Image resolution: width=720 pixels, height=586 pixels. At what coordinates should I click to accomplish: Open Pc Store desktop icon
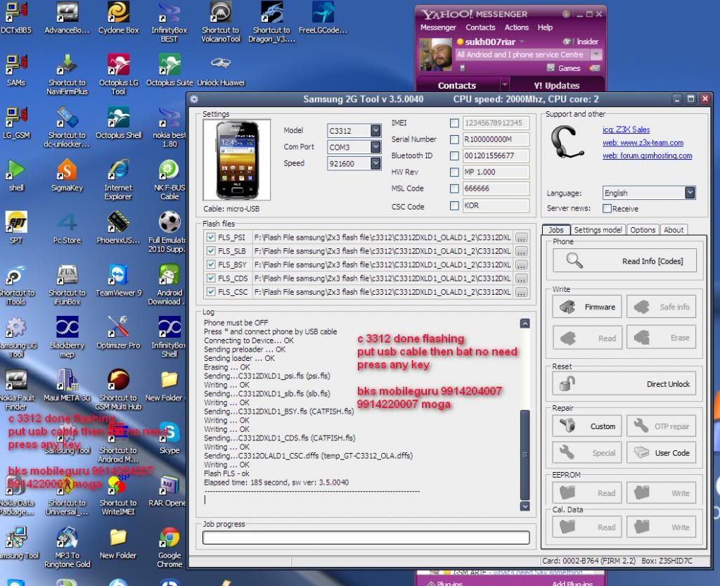pos(67,227)
